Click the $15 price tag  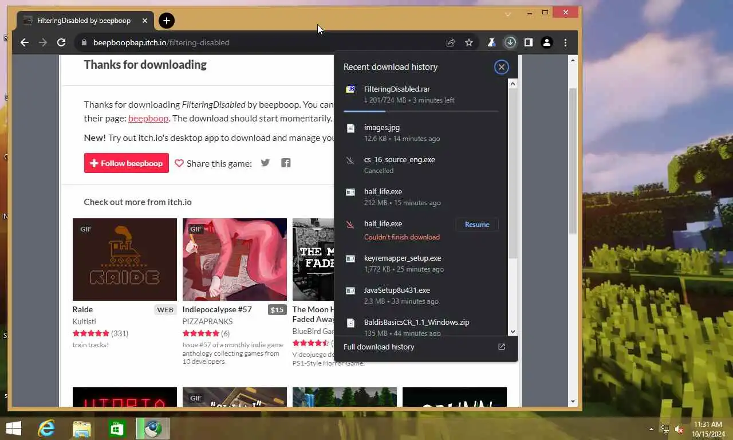click(277, 310)
